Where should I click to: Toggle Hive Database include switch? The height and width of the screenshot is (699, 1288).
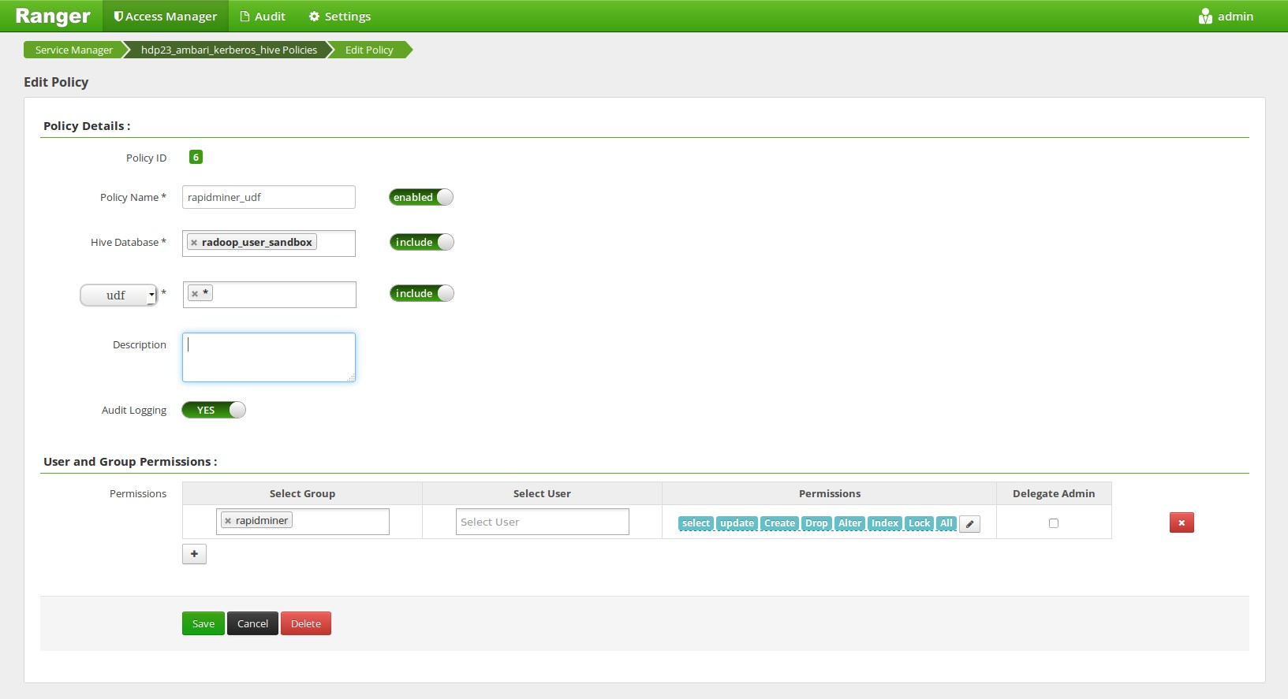[x=421, y=242]
